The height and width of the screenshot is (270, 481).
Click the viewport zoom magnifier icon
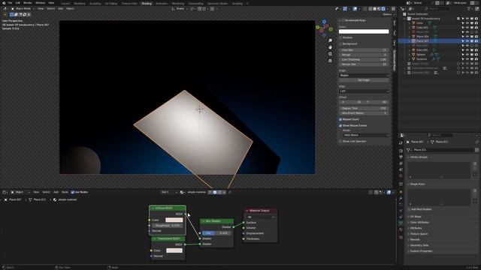point(330,40)
